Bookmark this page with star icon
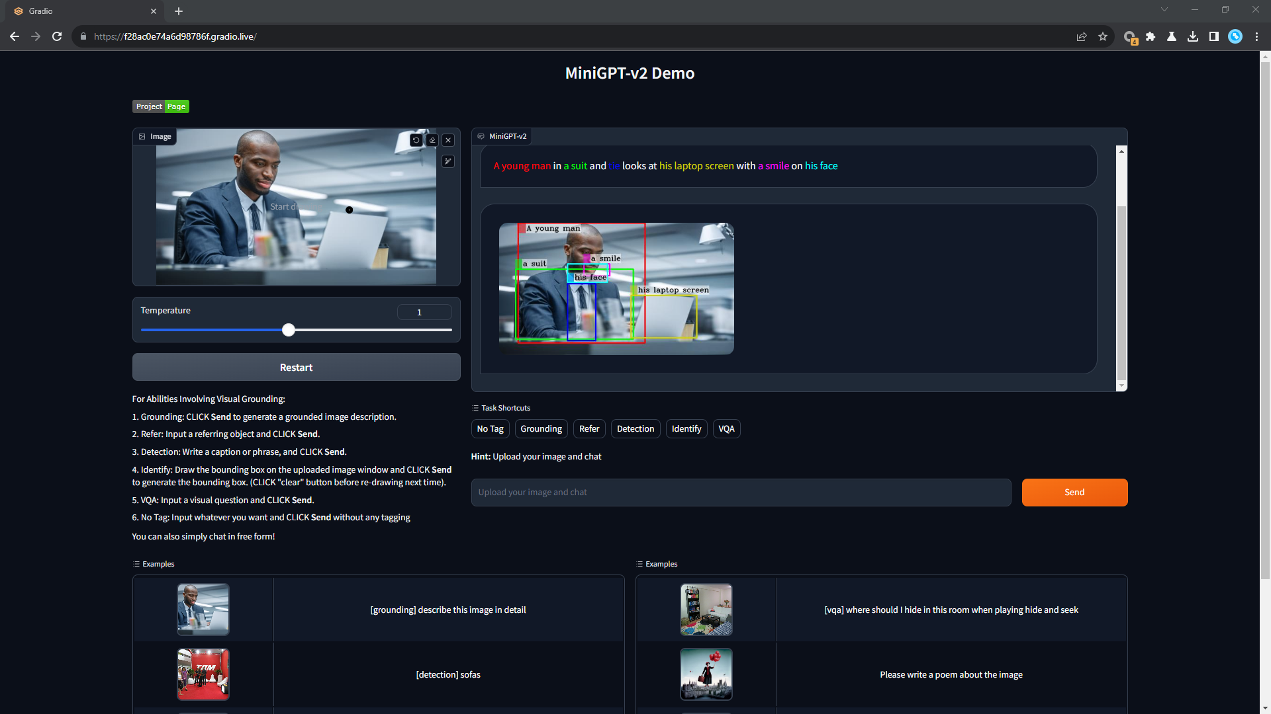Image resolution: width=1271 pixels, height=714 pixels. (x=1103, y=36)
